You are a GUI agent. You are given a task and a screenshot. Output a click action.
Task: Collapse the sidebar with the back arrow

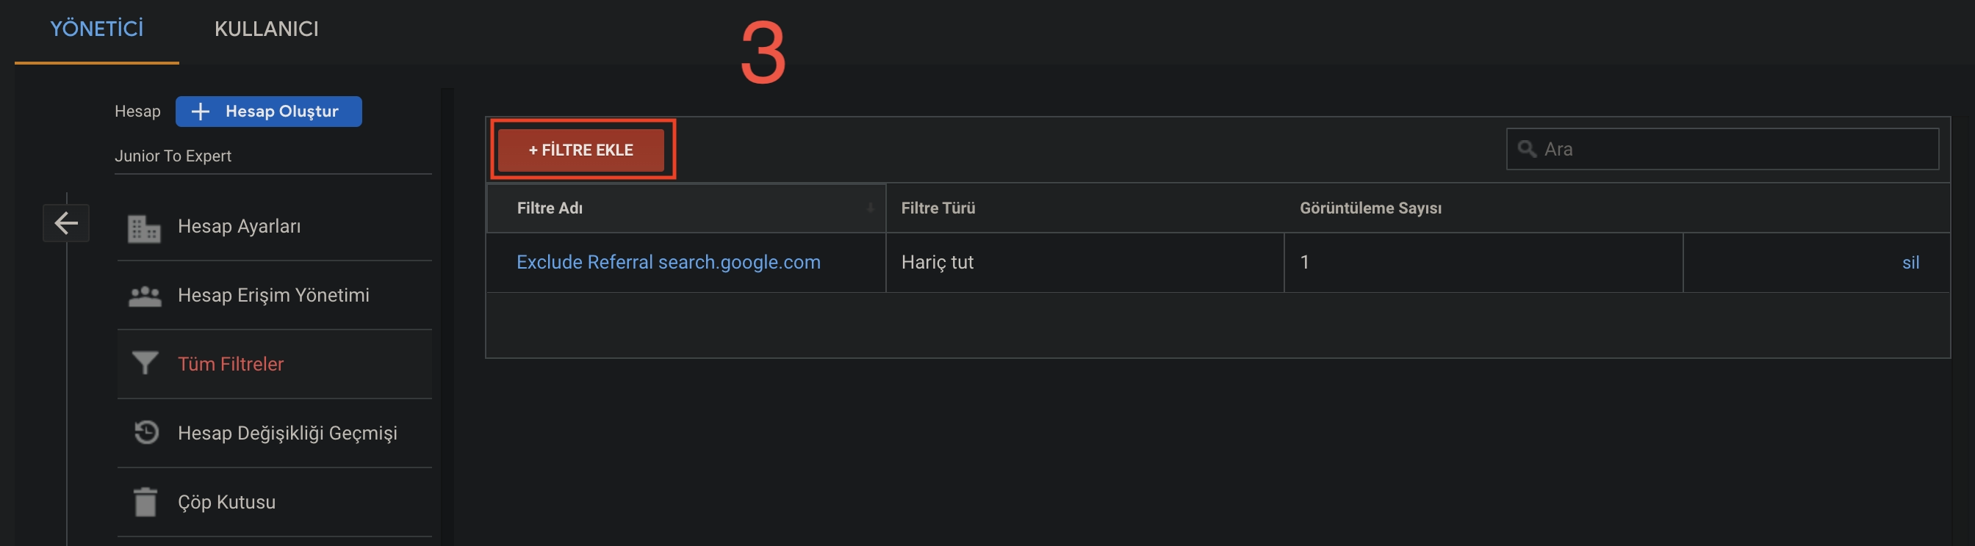point(66,222)
